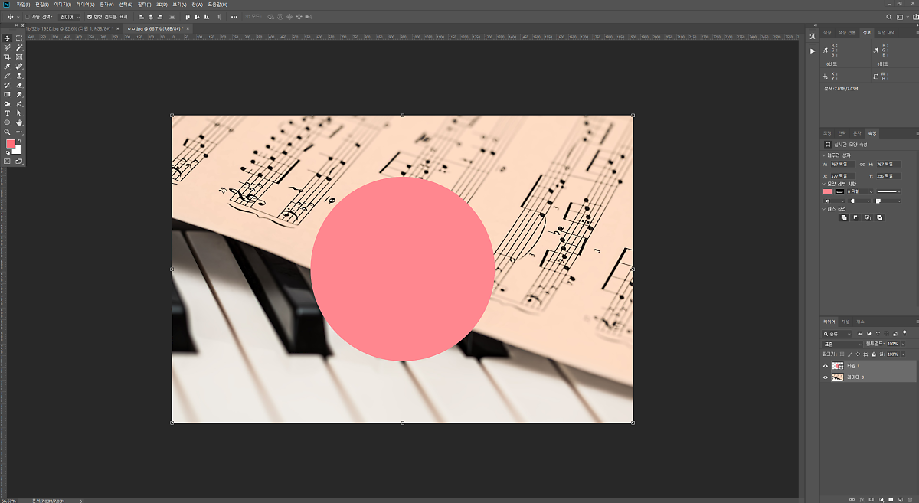The width and height of the screenshot is (919, 503).
Task: Activate the Hand tool
Action: pos(19,122)
